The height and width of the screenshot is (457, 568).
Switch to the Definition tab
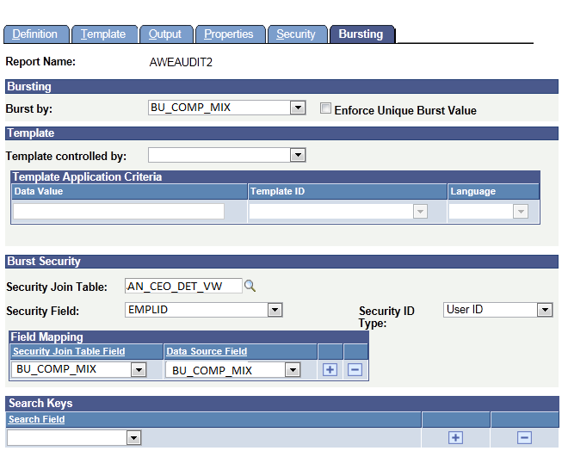[x=35, y=34]
